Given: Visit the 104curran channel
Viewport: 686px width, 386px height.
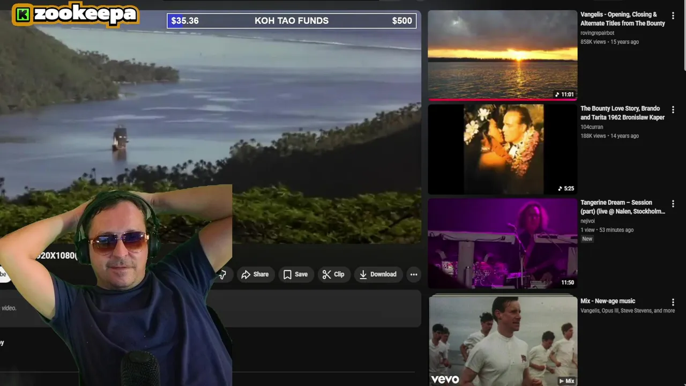Looking at the screenshot, I should pyautogui.click(x=592, y=127).
